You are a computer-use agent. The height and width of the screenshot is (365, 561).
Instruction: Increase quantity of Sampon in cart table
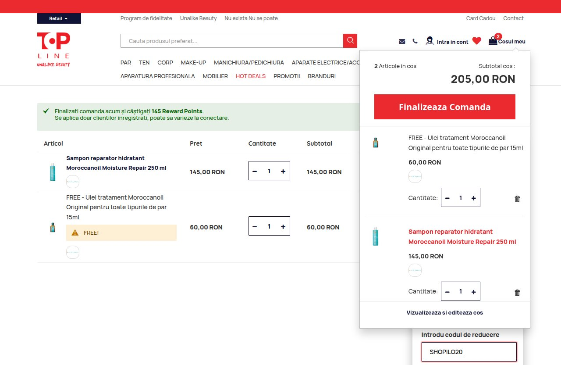click(283, 172)
